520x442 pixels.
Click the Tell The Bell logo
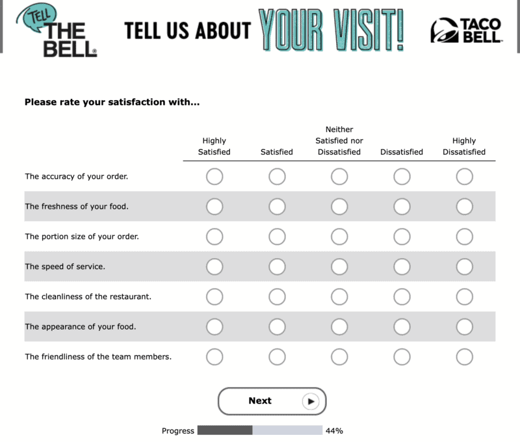pyautogui.click(x=60, y=31)
